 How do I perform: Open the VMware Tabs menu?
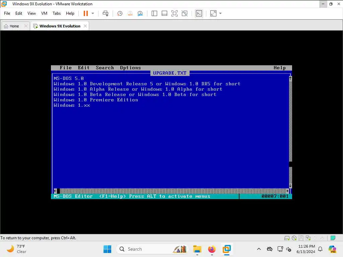(x=57, y=13)
